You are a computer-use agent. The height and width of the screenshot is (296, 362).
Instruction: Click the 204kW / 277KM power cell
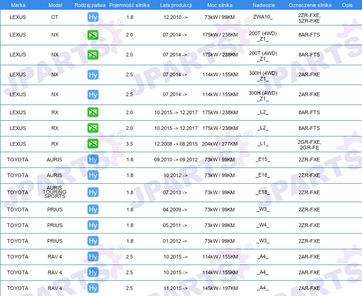click(x=219, y=144)
